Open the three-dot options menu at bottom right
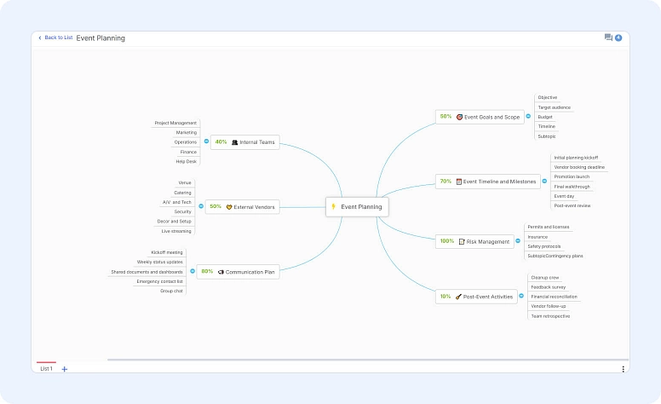 (x=623, y=369)
